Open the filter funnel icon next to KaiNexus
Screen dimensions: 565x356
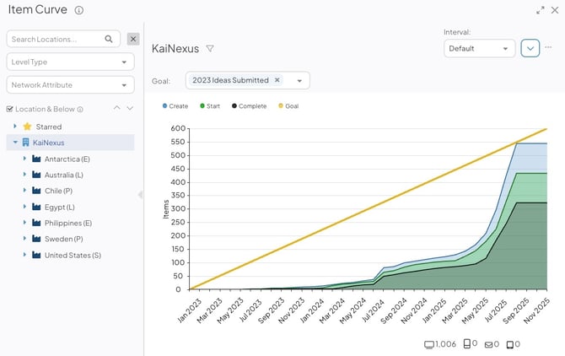[210, 48]
